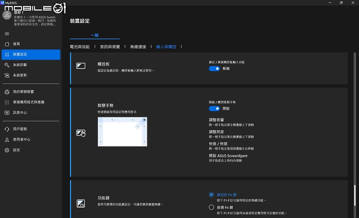Minimize the MyASUS window
This screenshot has width=359, height=218.
coord(330,3)
